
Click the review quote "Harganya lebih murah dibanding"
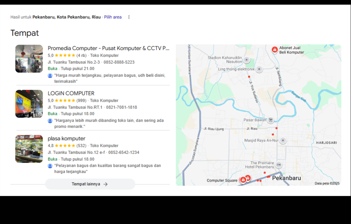[x=109, y=123]
